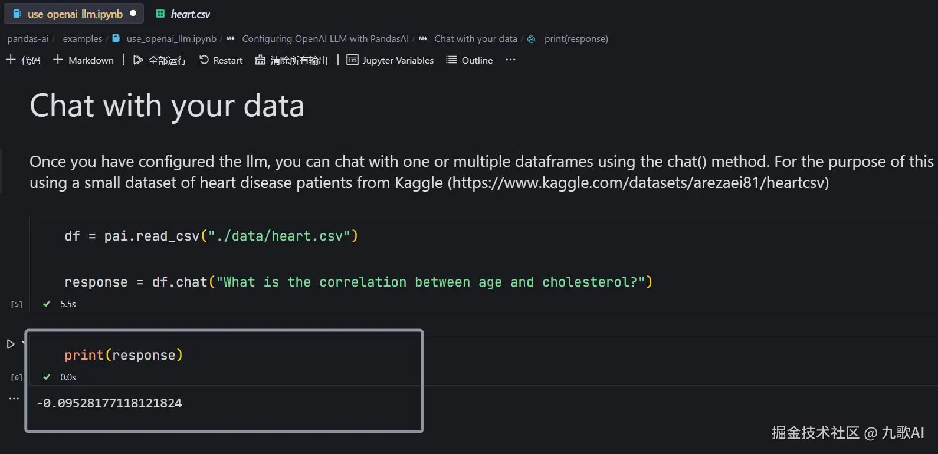Switch to the heart.csv tab

coord(190,14)
